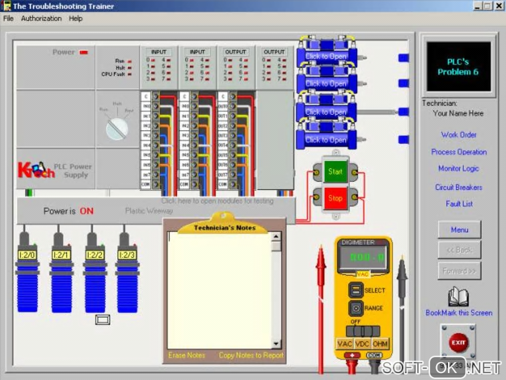Click the OUT0 terminal screw on output module
506x380 pixels.
pos(233,106)
